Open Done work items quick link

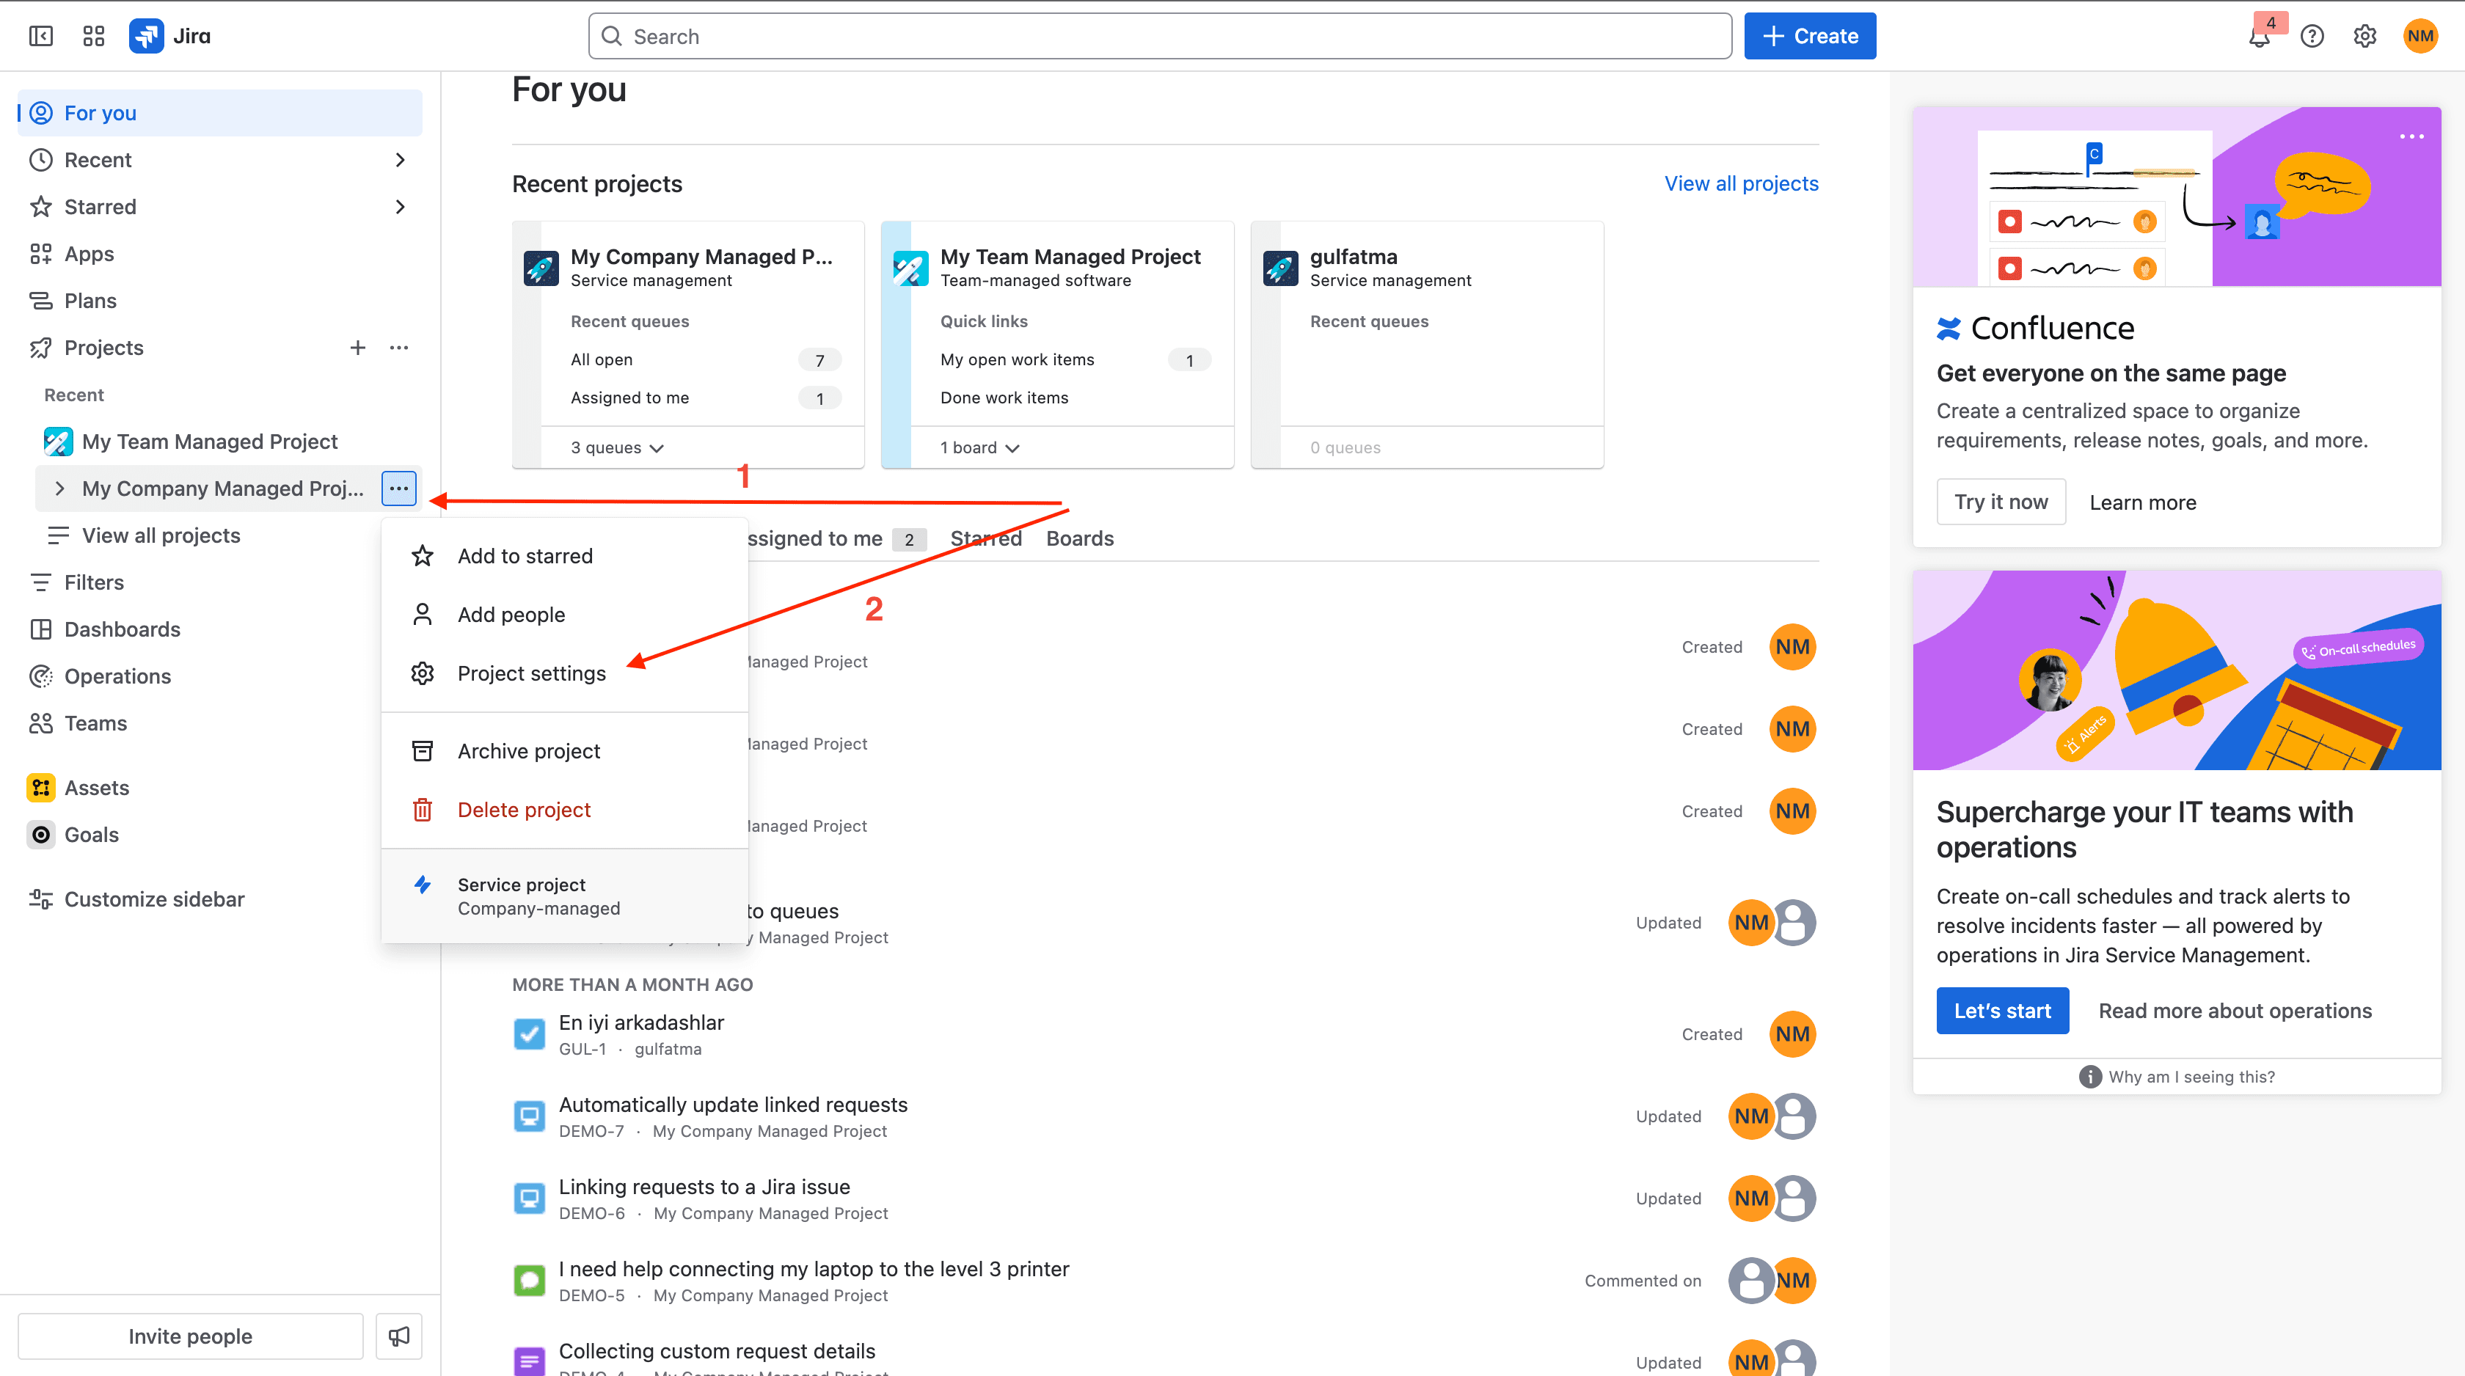[x=1004, y=398]
